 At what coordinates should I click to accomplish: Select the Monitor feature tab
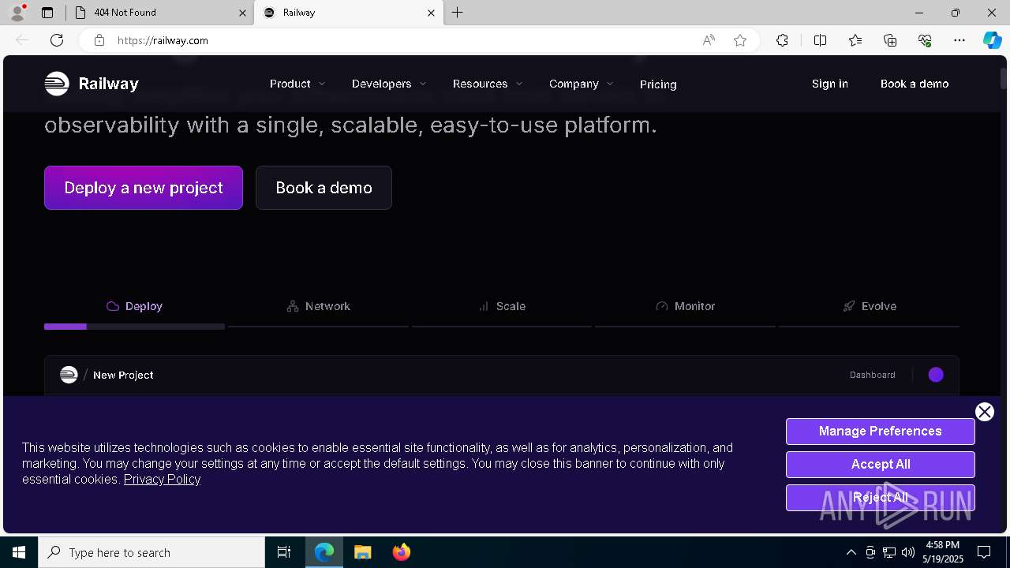click(x=685, y=306)
